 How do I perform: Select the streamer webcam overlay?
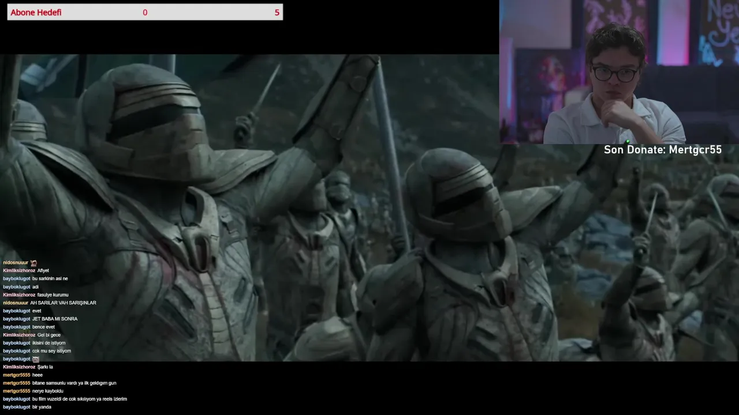(x=619, y=71)
